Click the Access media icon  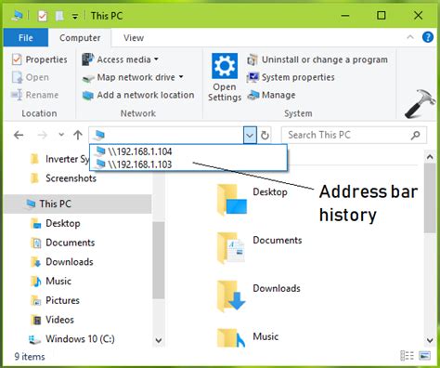tap(88, 59)
